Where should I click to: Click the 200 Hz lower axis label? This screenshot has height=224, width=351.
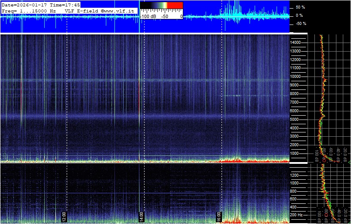[x=297, y=215]
